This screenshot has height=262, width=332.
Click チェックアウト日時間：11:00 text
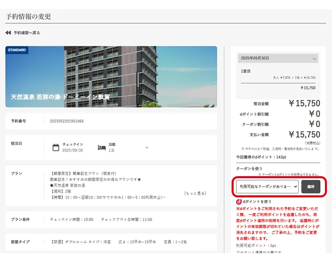coord(127,220)
